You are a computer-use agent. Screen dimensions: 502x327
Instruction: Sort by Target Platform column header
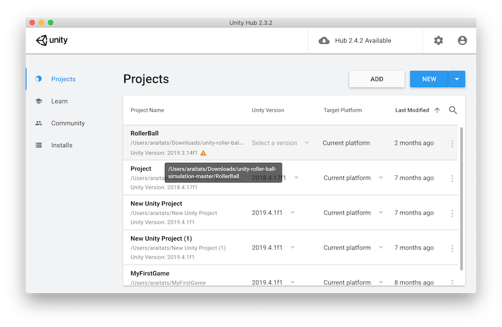(343, 110)
